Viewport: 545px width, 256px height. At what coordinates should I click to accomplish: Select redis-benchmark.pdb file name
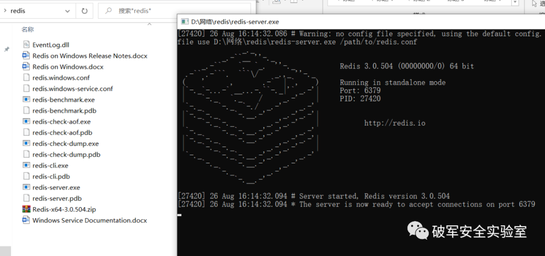[x=64, y=111]
